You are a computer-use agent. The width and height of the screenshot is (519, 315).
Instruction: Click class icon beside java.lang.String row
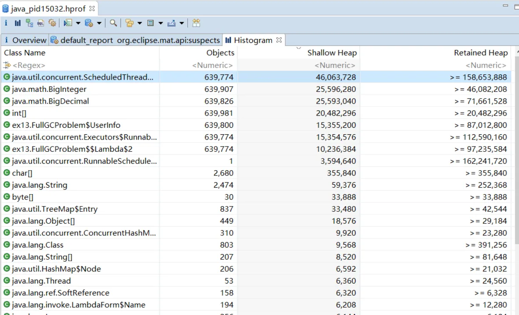pyautogui.click(x=7, y=185)
